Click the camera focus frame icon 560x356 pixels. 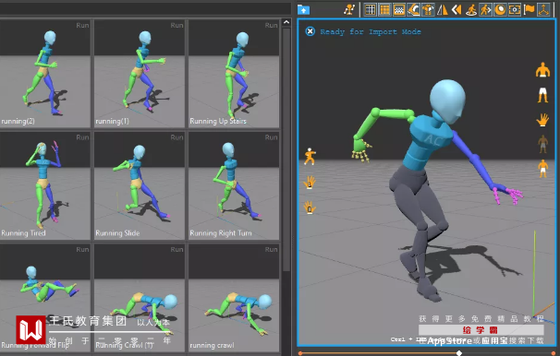click(515, 9)
